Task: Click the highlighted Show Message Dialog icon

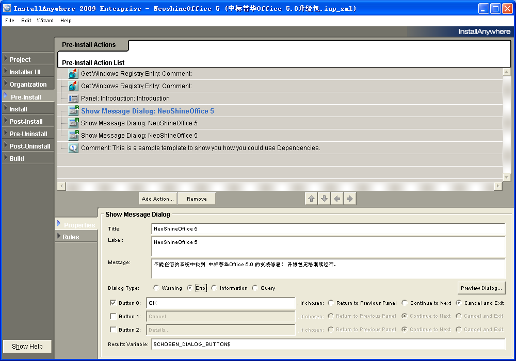Action: pos(73,111)
